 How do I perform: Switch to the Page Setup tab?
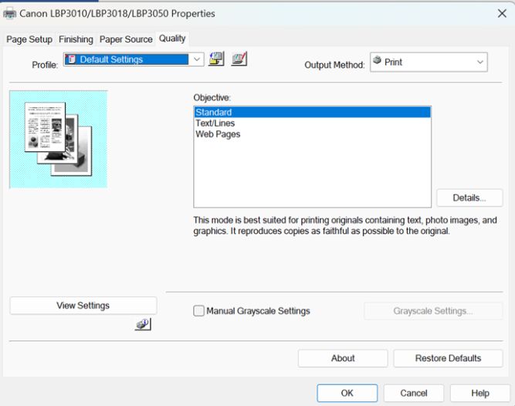[x=29, y=39]
